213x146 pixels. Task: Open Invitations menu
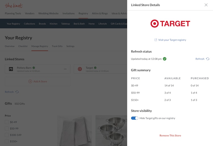(68, 13)
